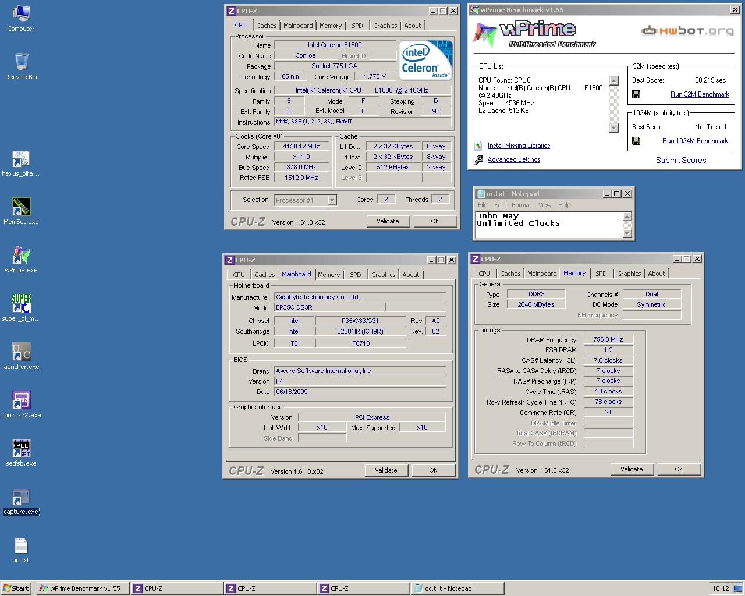Open the View menu in Notepad

545,205
